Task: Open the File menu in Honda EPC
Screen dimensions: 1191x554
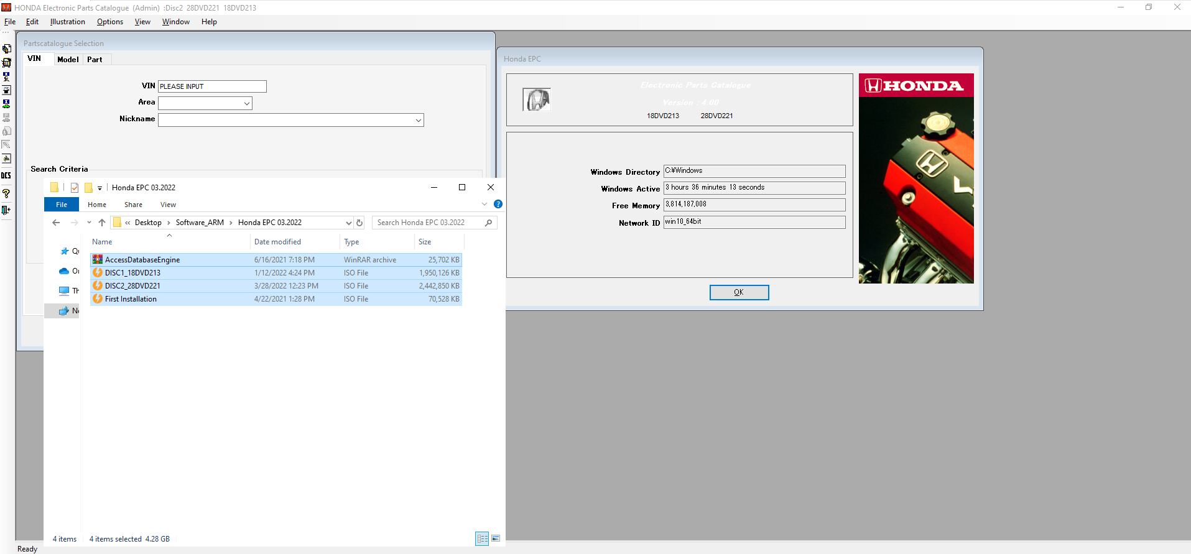Action: coord(10,22)
